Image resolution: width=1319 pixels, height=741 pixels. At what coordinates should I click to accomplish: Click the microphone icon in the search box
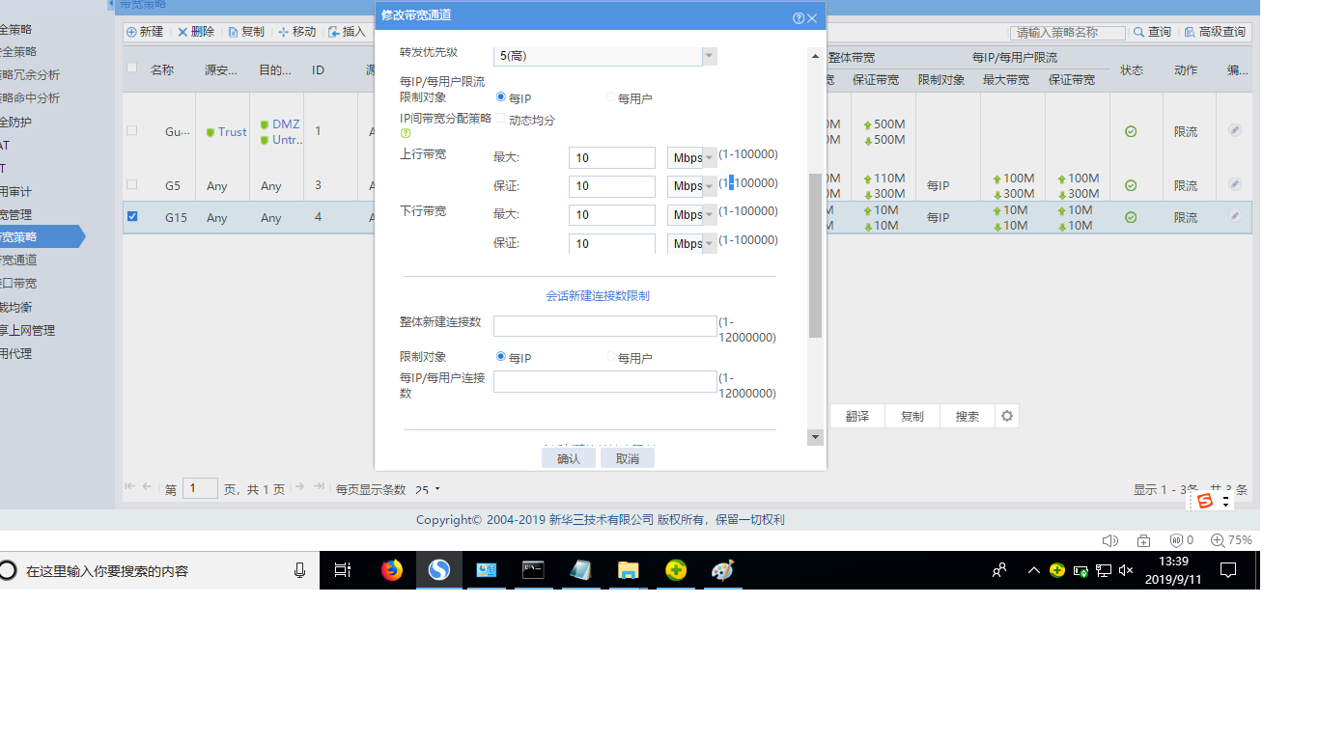point(299,570)
